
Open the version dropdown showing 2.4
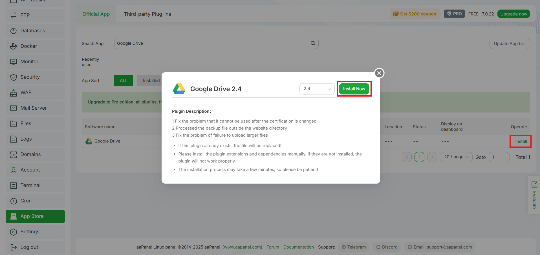(x=317, y=89)
